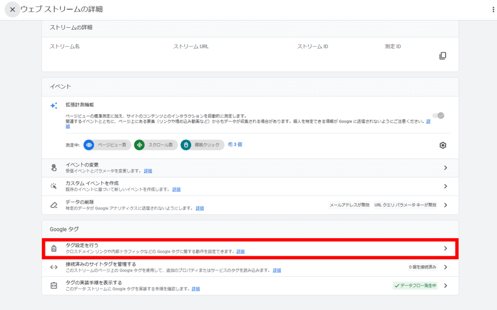This screenshot has height=310, width=497.
Task: Open 詳細 link under カスタム イベントを作成
Action: click(177, 190)
